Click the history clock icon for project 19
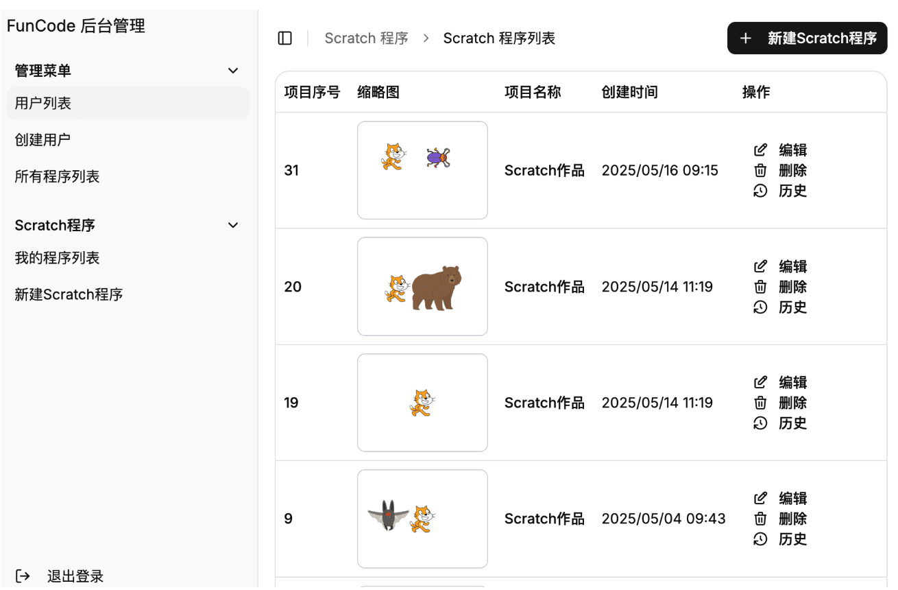Viewport: 898px width, 590px height. pos(760,423)
